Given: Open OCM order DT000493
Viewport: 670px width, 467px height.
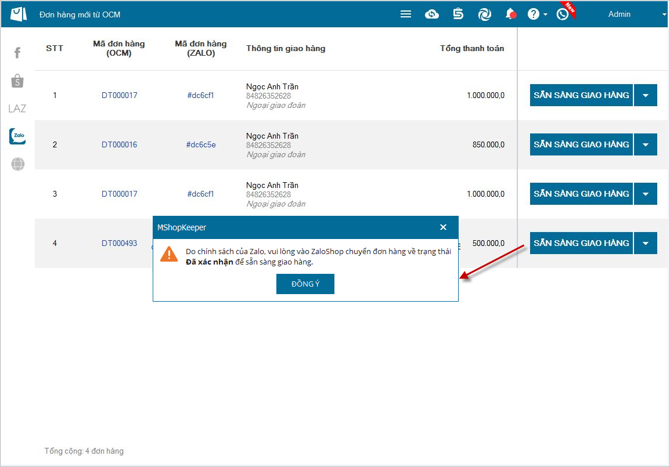Looking at the screenshot, I should (119, 243).
